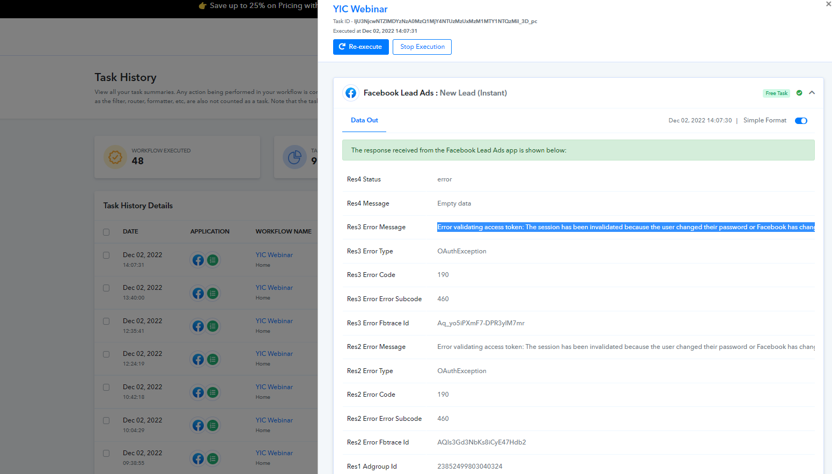832x474 pixels.
Task: Close the YIC Webinar task detail panel
Action: (828, 4)
